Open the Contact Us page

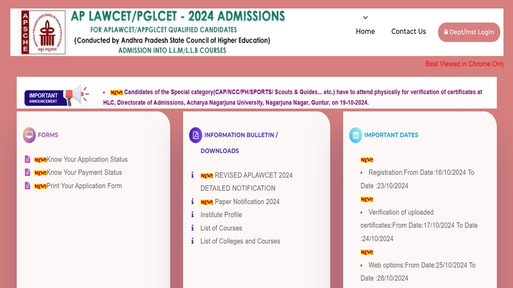tap(408, 32)
